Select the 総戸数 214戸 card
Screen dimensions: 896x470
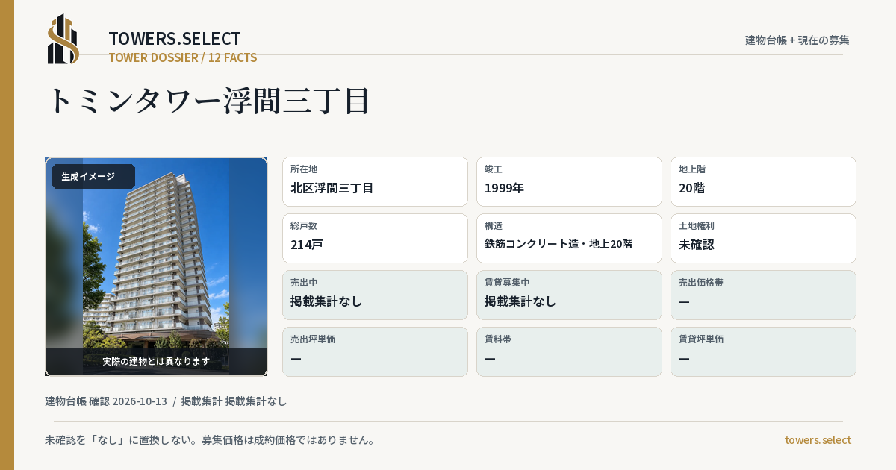[375, 238]
